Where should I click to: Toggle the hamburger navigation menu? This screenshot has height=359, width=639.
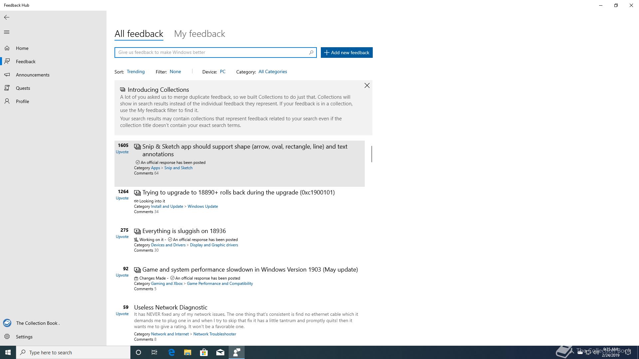tap(7, 32)
